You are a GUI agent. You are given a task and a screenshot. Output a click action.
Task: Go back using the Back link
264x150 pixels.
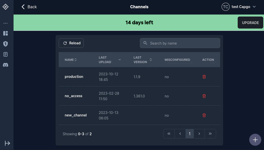point(29,7)
